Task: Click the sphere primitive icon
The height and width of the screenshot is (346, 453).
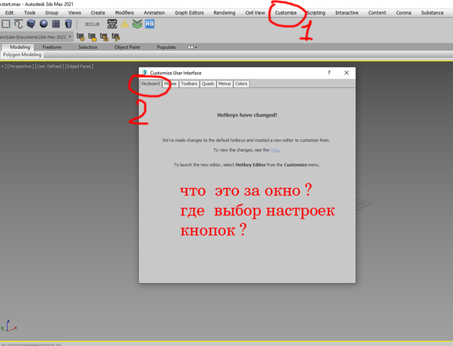Action: pos(44,24)
